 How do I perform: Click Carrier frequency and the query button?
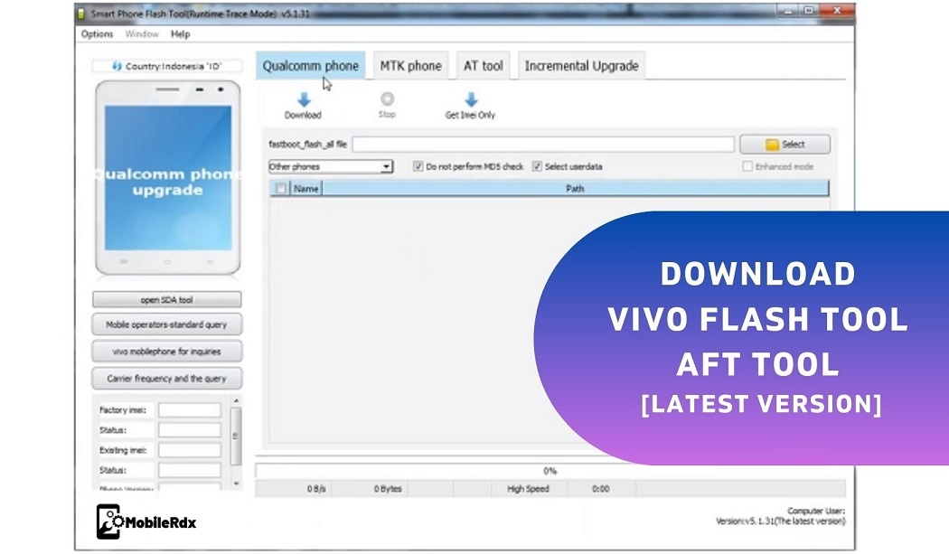tap(166, 379)
